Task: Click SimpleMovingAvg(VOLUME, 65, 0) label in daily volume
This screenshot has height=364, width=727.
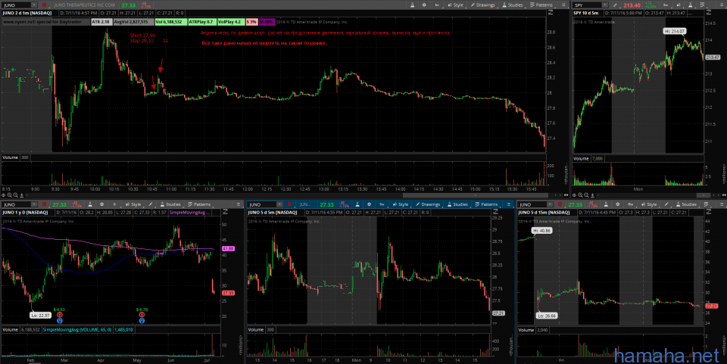Action: (77, 330)
